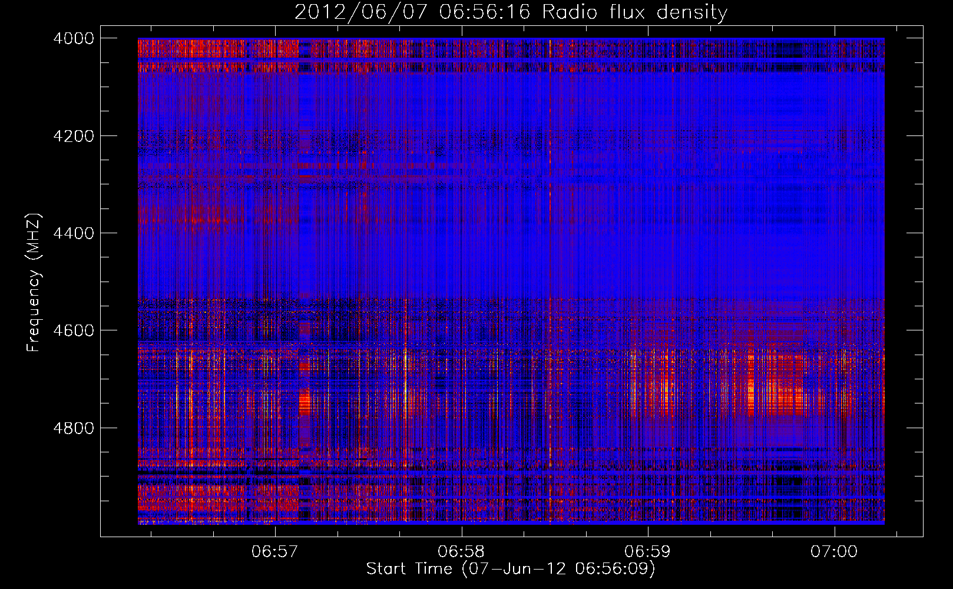Click the "Frequency (MHZ)" axis title

[35, 283]
